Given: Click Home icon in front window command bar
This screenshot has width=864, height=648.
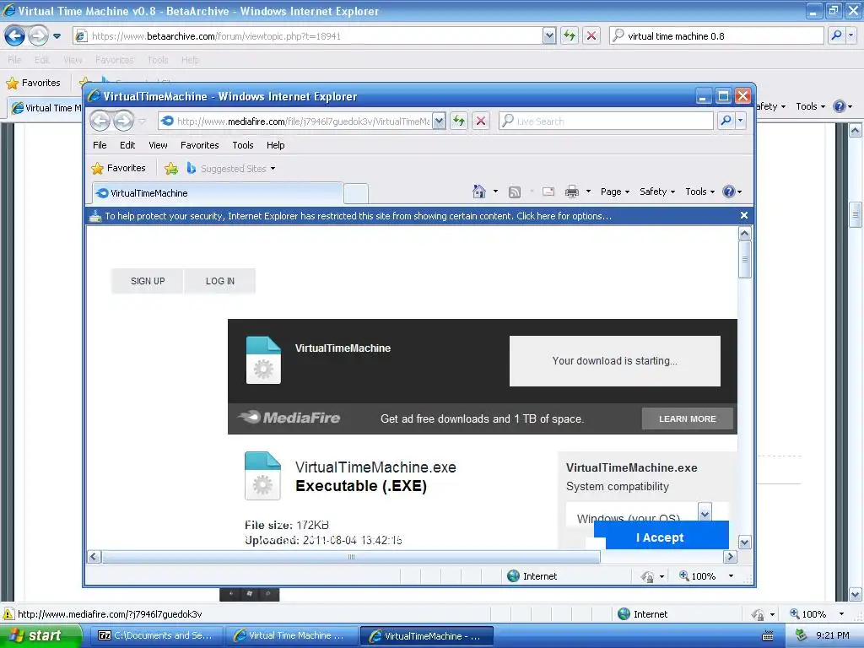Looking at the screenshot, I should [479, 192].
